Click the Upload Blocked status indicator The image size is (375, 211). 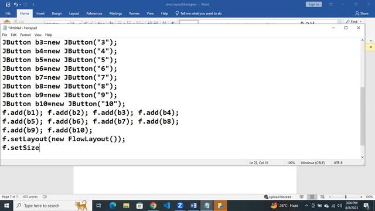coord(278,197)
